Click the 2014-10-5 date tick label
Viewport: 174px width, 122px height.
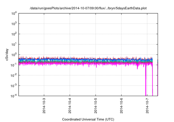[96, 106]
